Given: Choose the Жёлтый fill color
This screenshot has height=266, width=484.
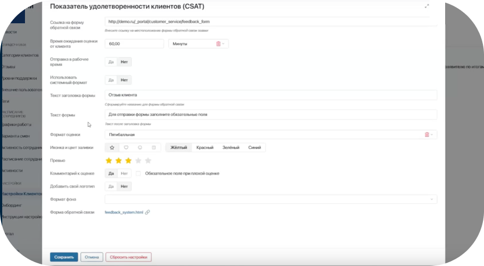Looking at the screenshot, I should coord(179,147).
